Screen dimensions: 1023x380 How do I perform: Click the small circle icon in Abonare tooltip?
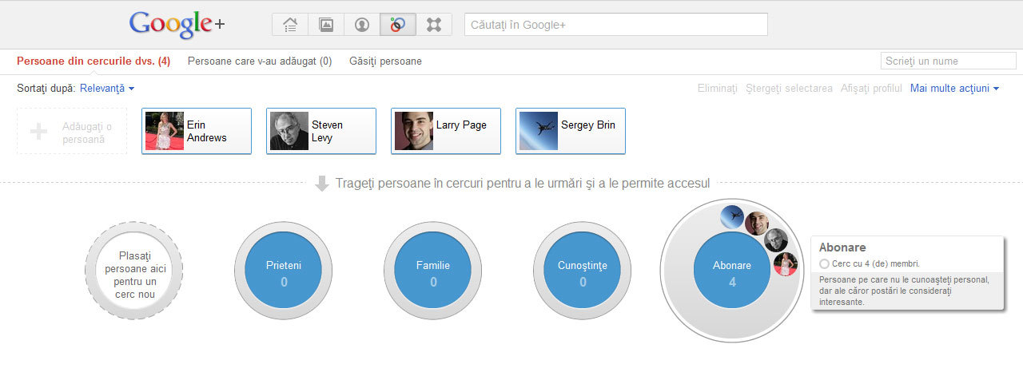click(825, 263)
